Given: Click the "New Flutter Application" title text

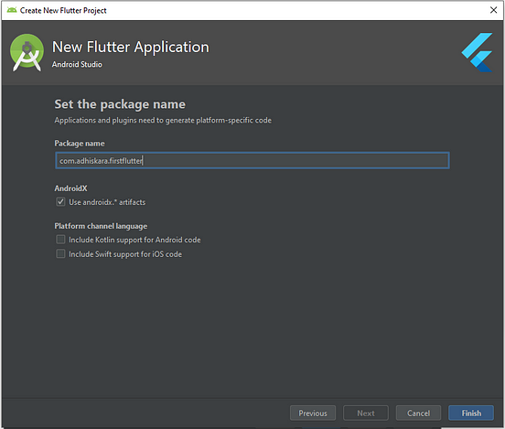Looking at the screenshot, I should 131,47.
